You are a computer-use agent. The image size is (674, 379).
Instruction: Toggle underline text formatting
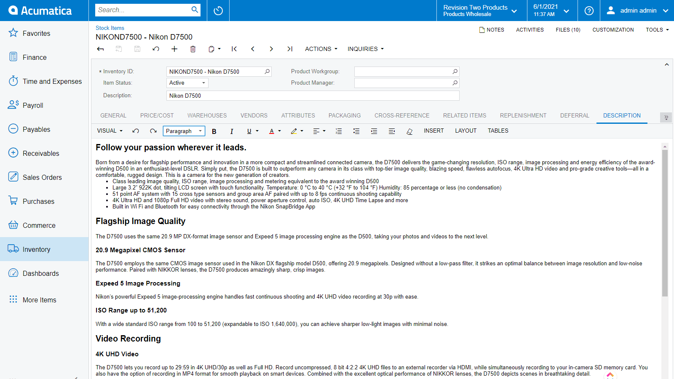click(x=249, y=131)
